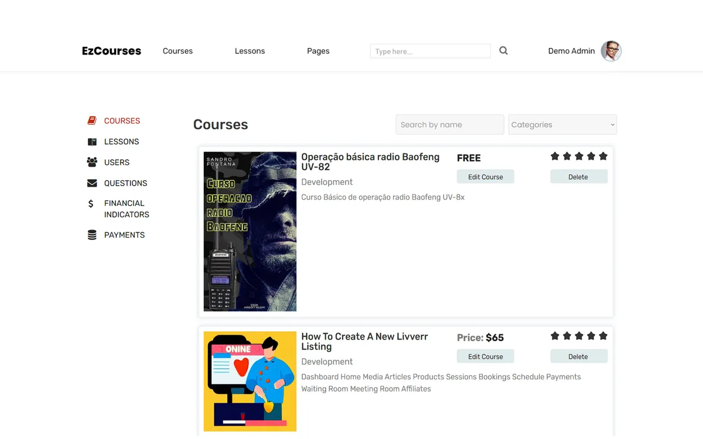Edit the How To Create A New Livverr Listing course
Screen dimensions: 703x439
486,356
